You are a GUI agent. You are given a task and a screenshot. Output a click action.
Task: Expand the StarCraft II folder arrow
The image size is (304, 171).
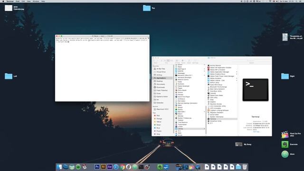coord(204,112)
